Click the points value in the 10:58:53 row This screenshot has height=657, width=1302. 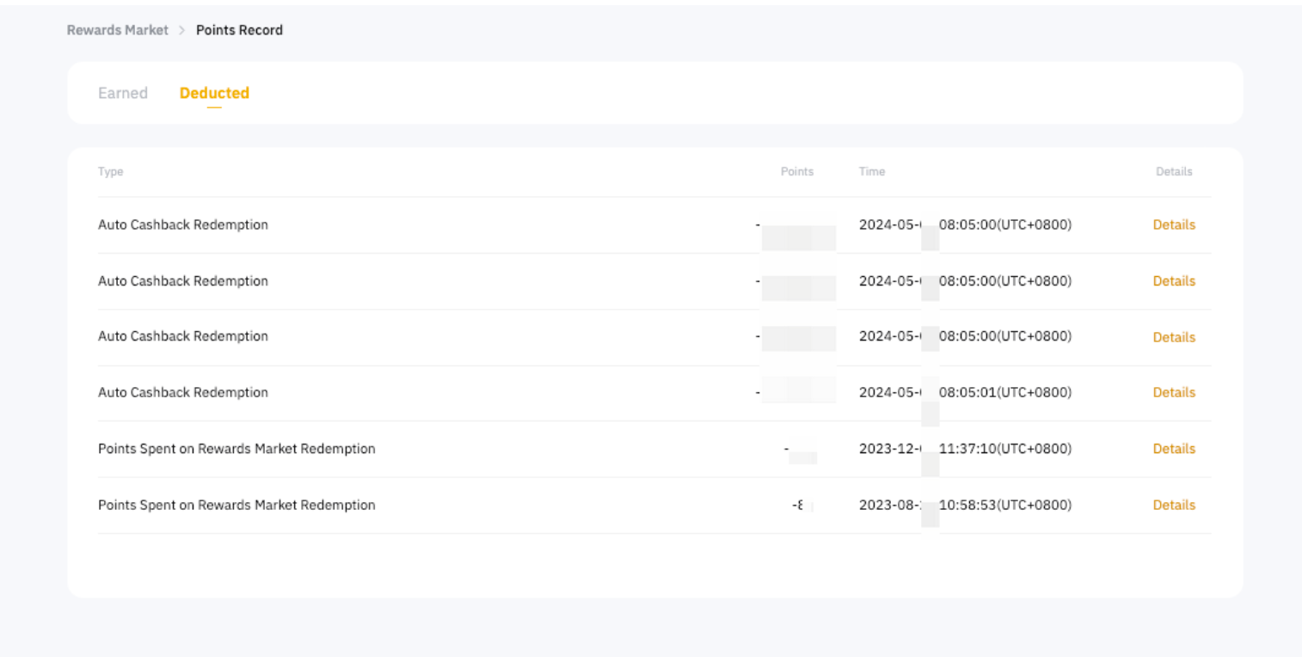800,505
